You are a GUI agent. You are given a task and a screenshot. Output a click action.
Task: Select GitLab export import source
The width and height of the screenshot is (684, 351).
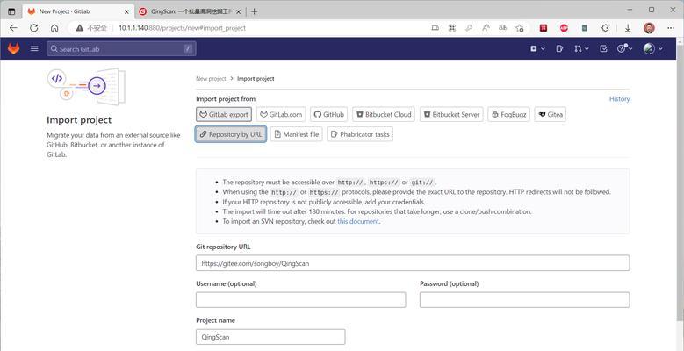[x=224, y=115]
